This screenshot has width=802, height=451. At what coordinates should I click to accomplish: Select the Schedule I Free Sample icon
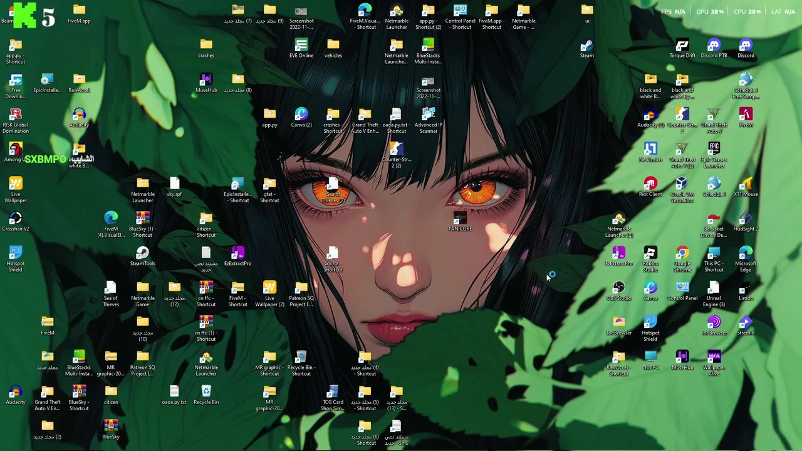pyautogui.click(x=746, y=86)
